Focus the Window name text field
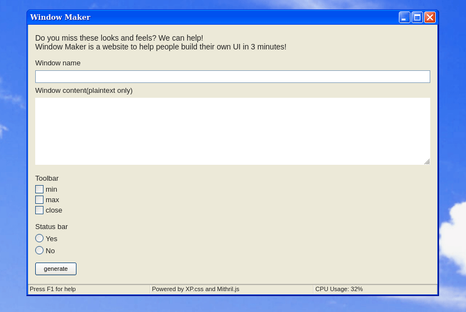Image resolution: width=466 pixels, height=312 pixels. click(232, 76)
